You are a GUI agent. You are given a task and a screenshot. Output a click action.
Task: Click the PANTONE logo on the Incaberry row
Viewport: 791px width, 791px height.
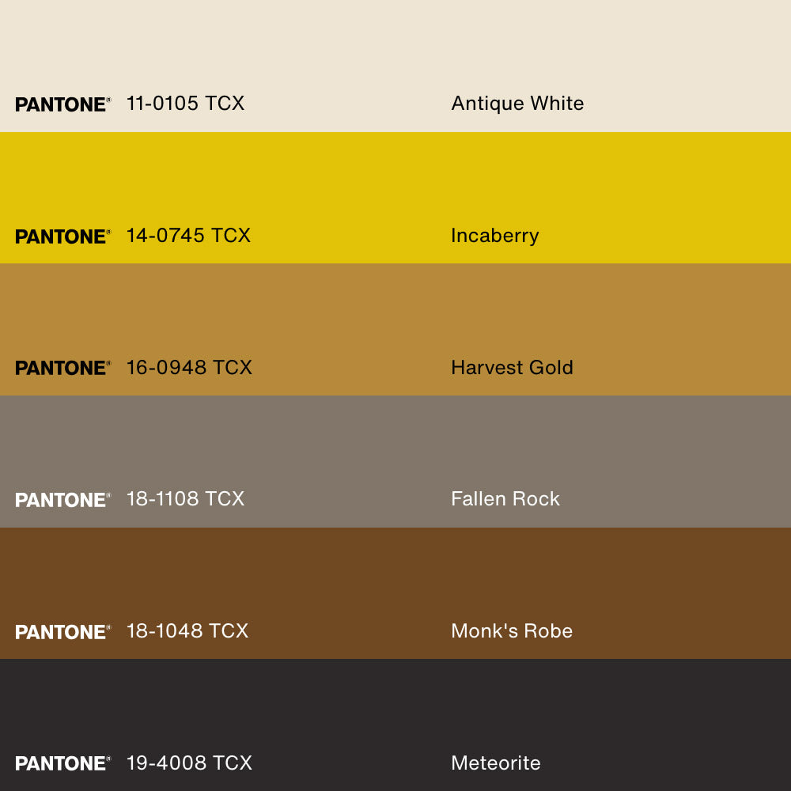[62, 237]
